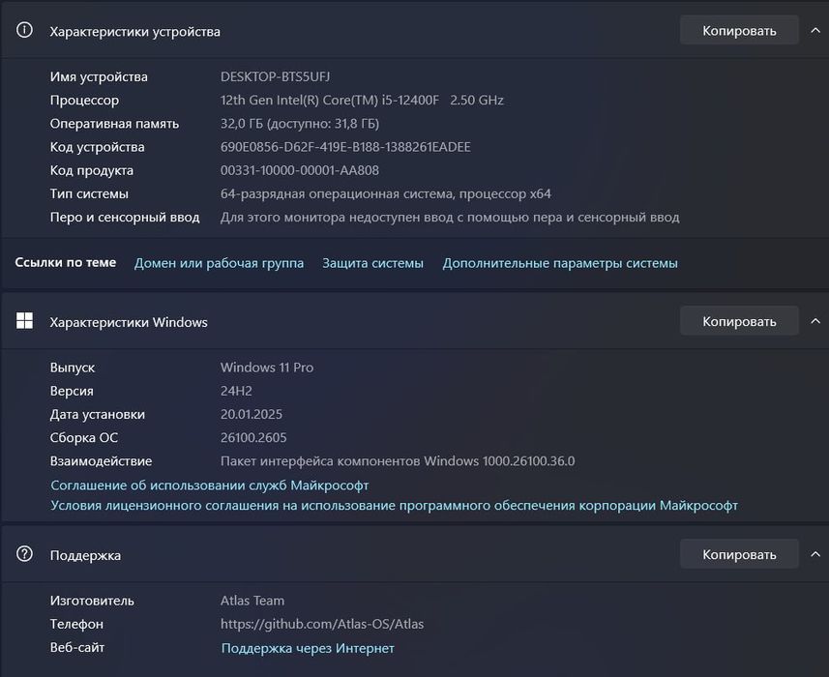Click the Характеристики Windows section header

[x=129, y=322]
